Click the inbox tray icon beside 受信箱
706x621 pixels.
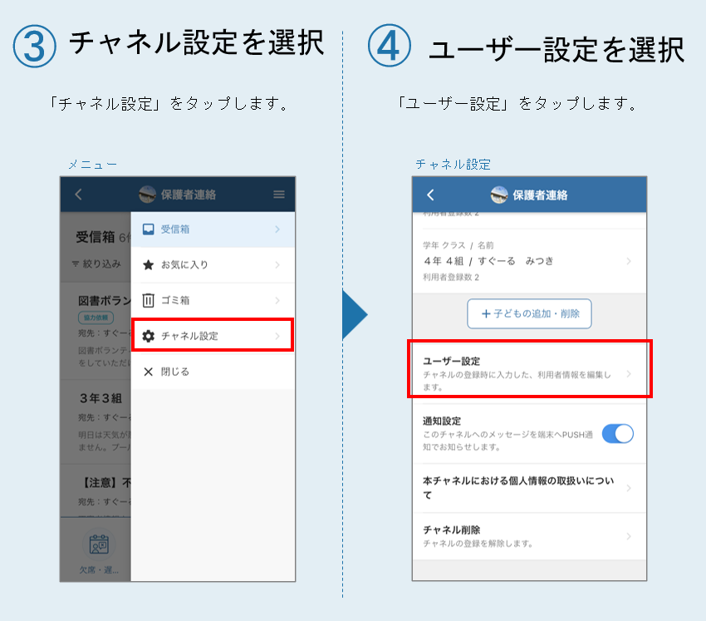[x=148, y=229]
